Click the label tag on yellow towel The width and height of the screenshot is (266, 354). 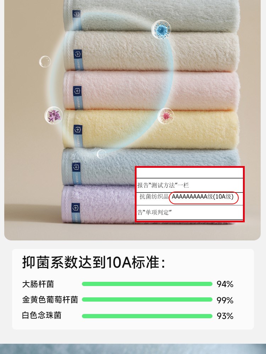click(x=78, y=136)
